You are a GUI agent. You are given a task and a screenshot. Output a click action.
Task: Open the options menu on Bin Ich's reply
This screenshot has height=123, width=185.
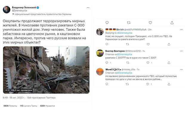[x=181, y=29]
